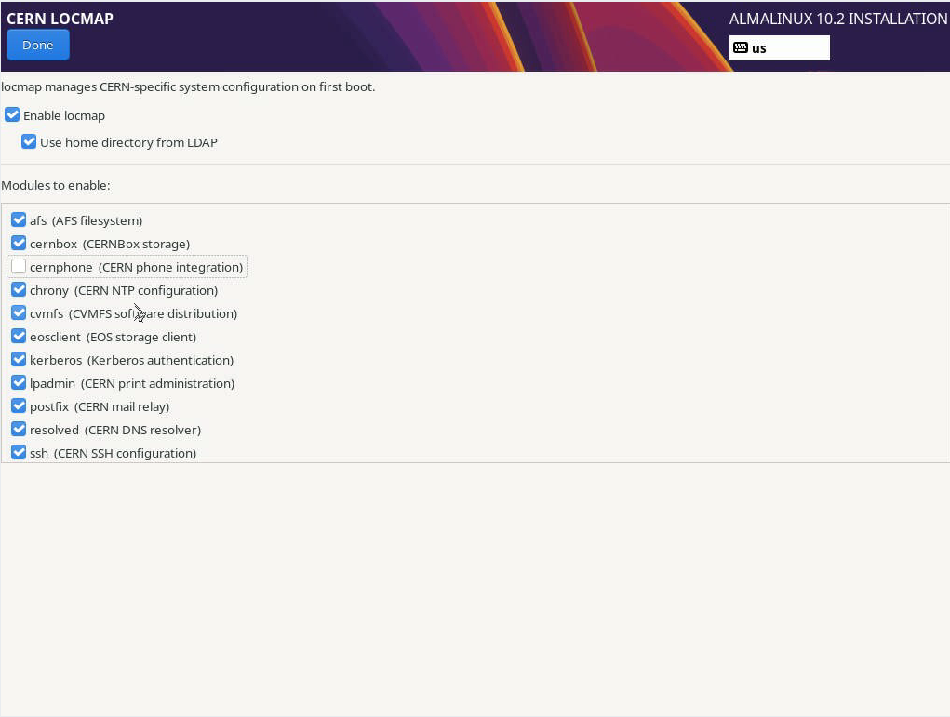This screenshot has height=717, width=950.
Task: Click the locmap description sentence
Action: [x=188, y=86]
